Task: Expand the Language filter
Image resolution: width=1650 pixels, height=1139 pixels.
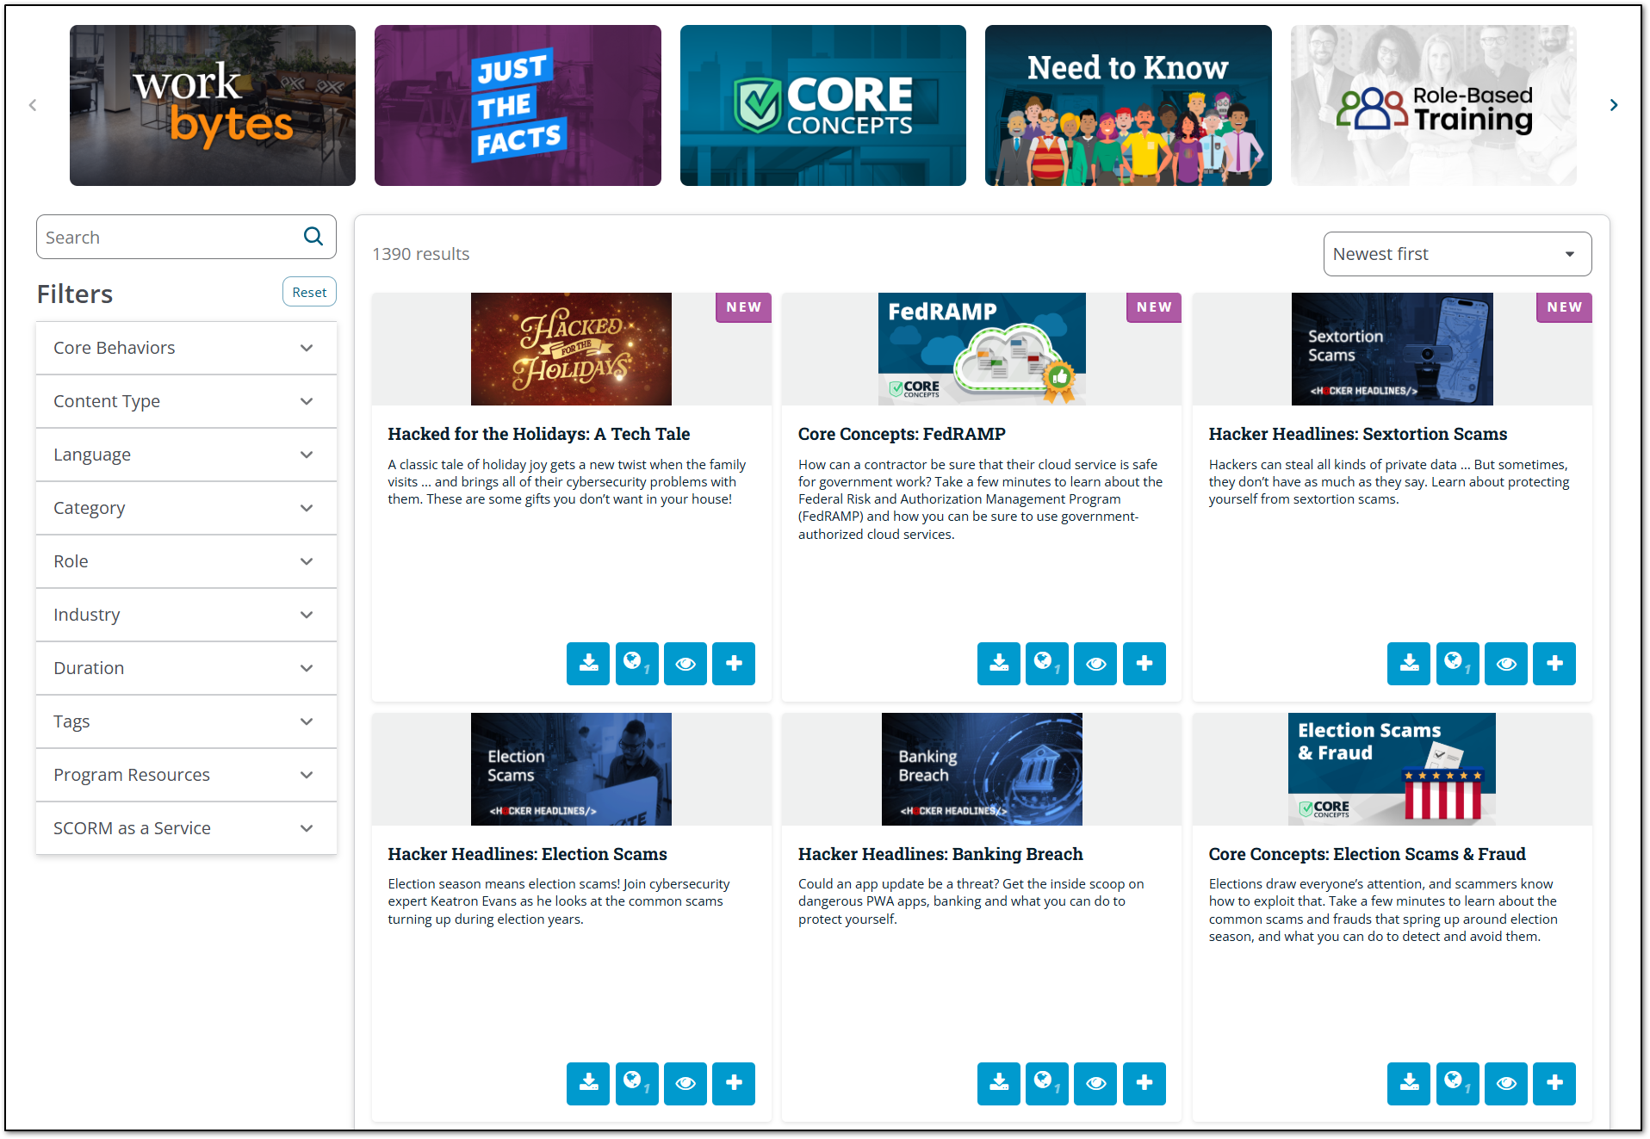Action: coord(186,455)
